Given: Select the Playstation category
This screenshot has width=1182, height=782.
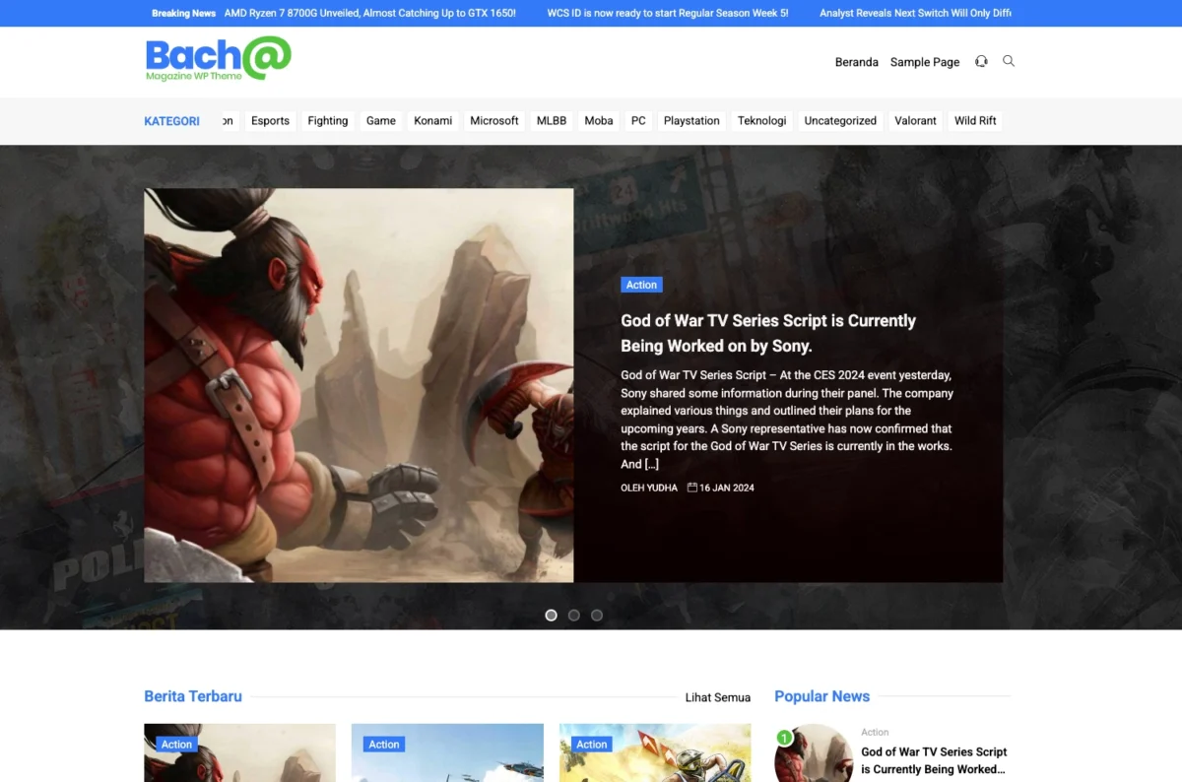Looking at the screenshot, I should (691, 121).
